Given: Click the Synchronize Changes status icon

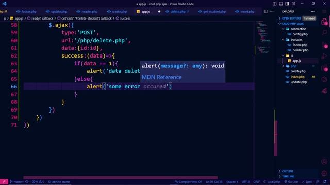Looking at the screenshot, I should [x=27, y=182].
